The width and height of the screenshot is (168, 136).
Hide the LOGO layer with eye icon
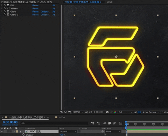tap(2, 131)
